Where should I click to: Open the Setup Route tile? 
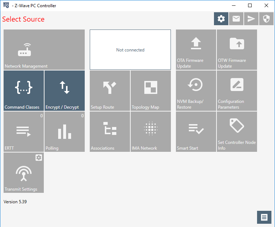coord(110,91)
